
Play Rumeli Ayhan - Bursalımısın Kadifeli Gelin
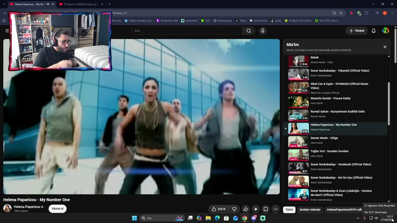point(335,115)
